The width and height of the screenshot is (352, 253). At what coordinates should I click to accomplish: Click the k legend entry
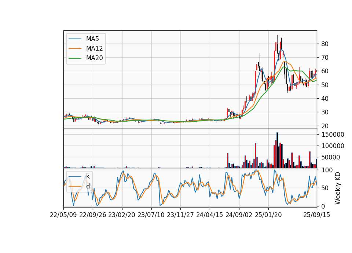click(79, 176)
